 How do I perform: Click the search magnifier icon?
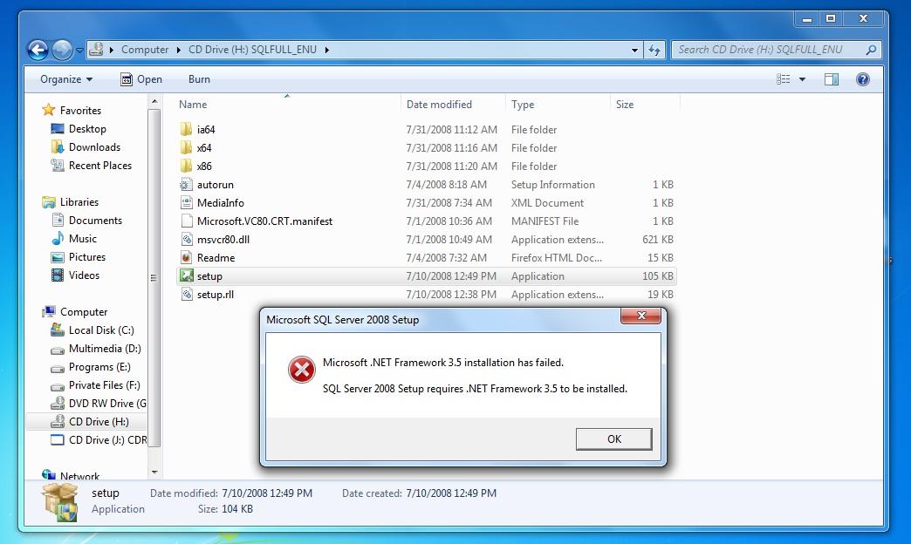pos(871,50)
